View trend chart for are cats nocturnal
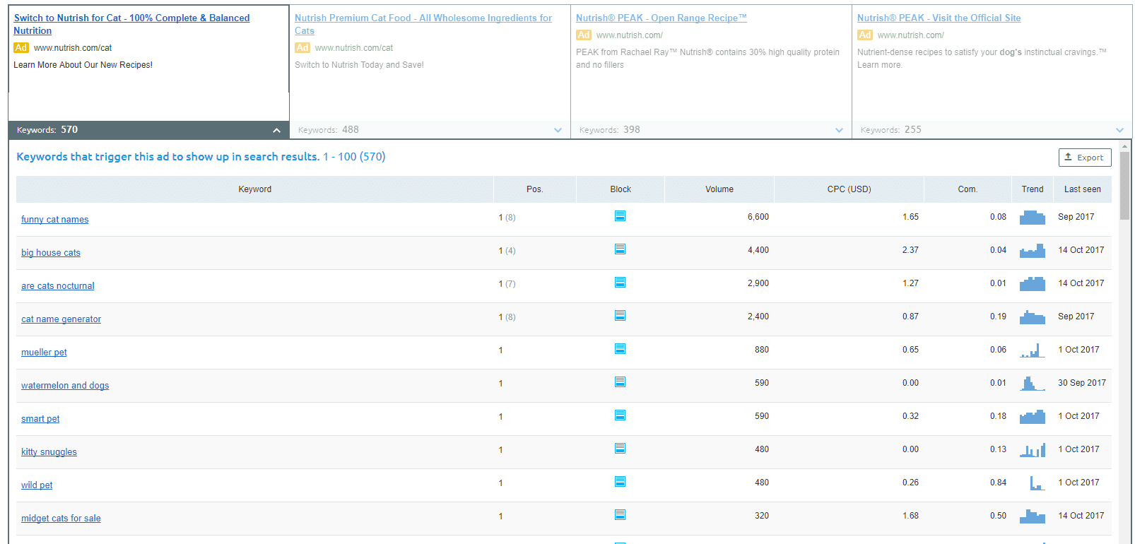Viewport: 1135px width, 544px height. tap(1033, 284)
